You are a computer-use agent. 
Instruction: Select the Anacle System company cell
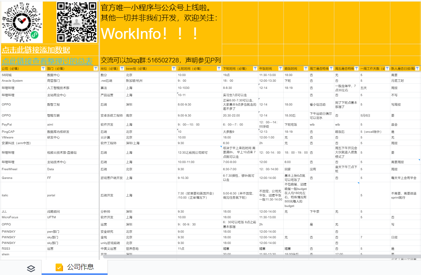[x=23, y=81]
